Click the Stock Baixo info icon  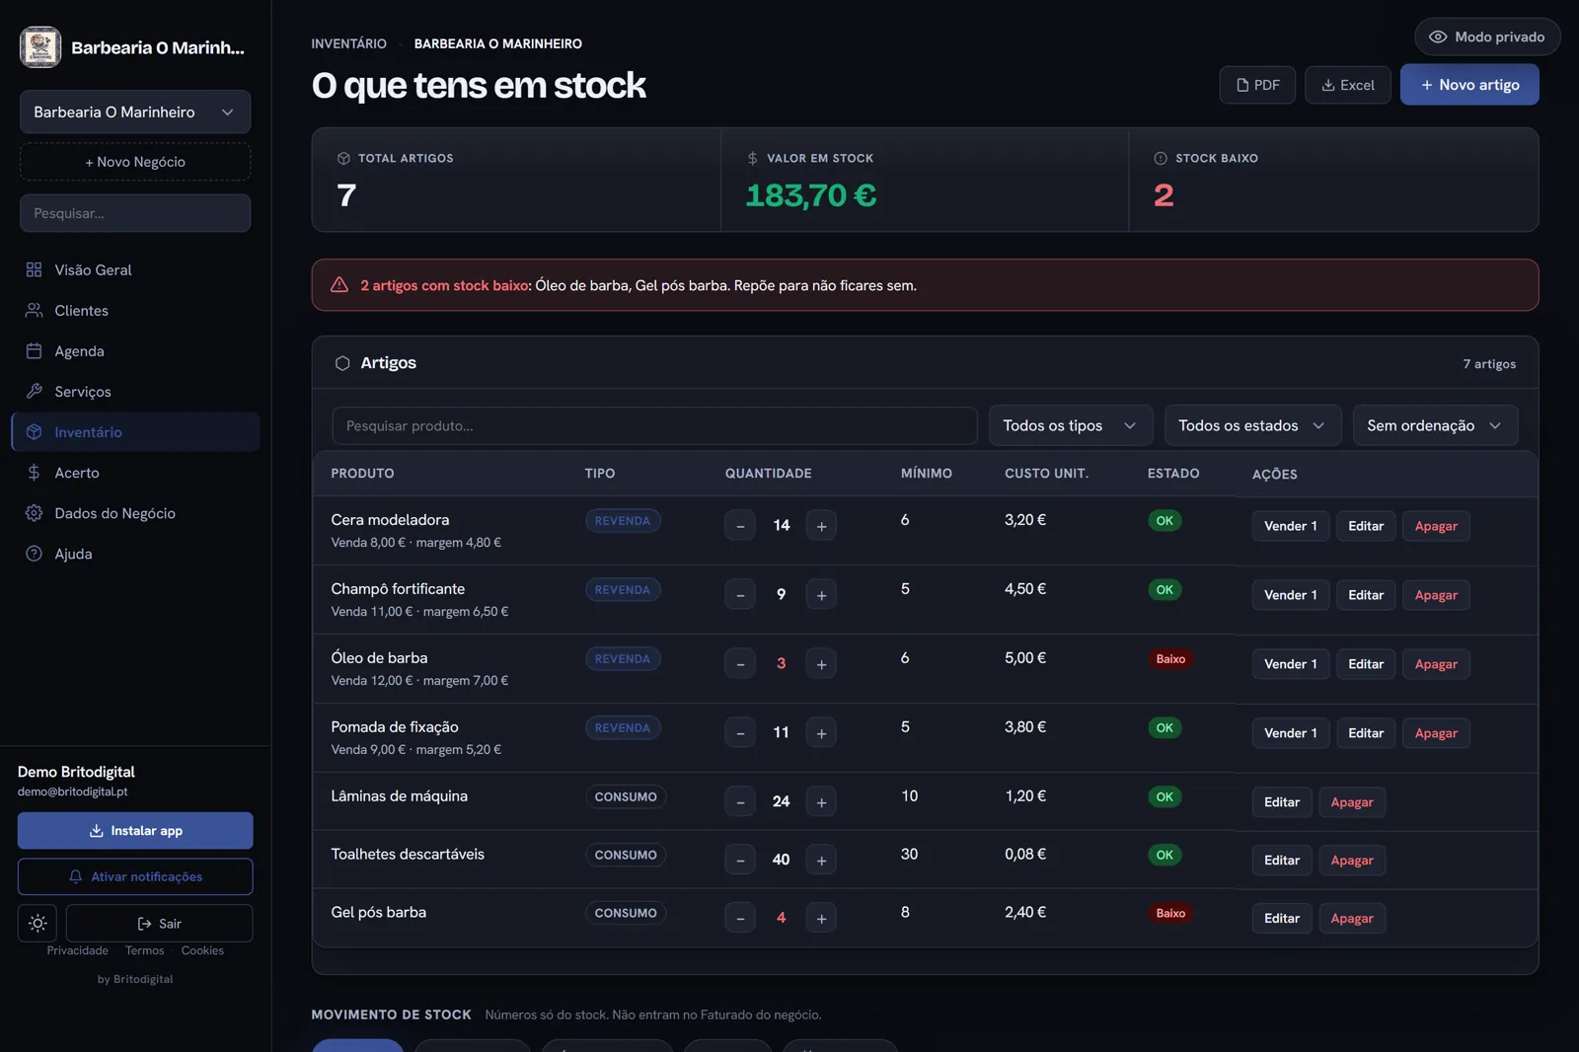pyautogui.click(x=1161, y=158)
